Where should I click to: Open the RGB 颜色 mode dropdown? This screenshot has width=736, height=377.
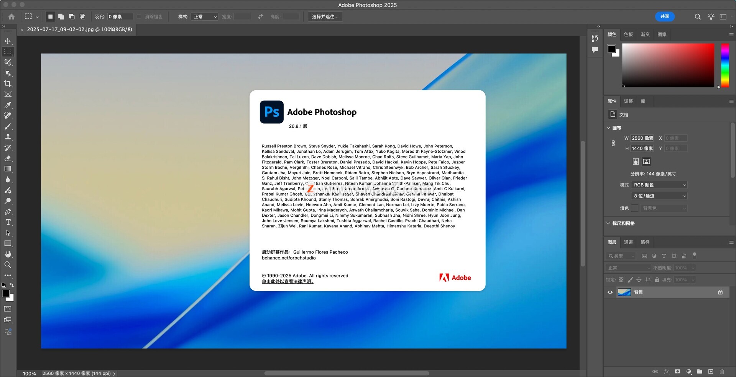pyautogui.click(x=659, y=185)
